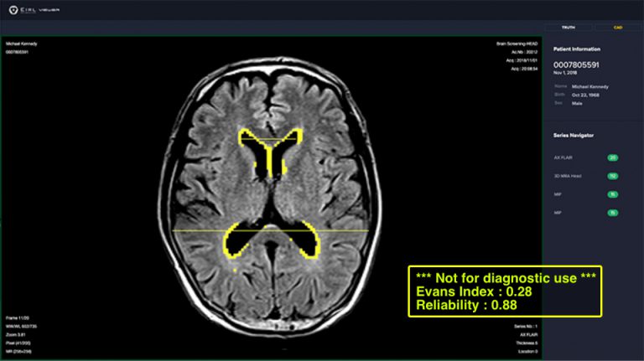Image resolution: width=644 pixels, height=361 pixels.
Task: Click the Series Navigator heading
Action: pos(574,136)
